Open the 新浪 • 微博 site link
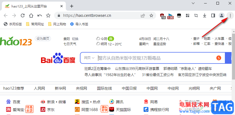The image size is (235, 115). click(53, 102)
